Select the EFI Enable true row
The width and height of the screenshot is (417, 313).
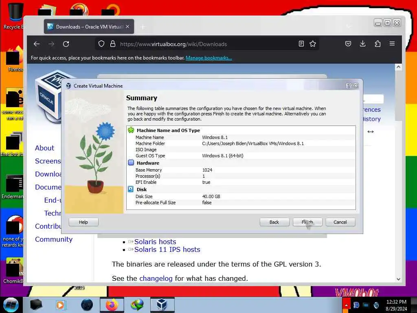click(x=241, y=182)
